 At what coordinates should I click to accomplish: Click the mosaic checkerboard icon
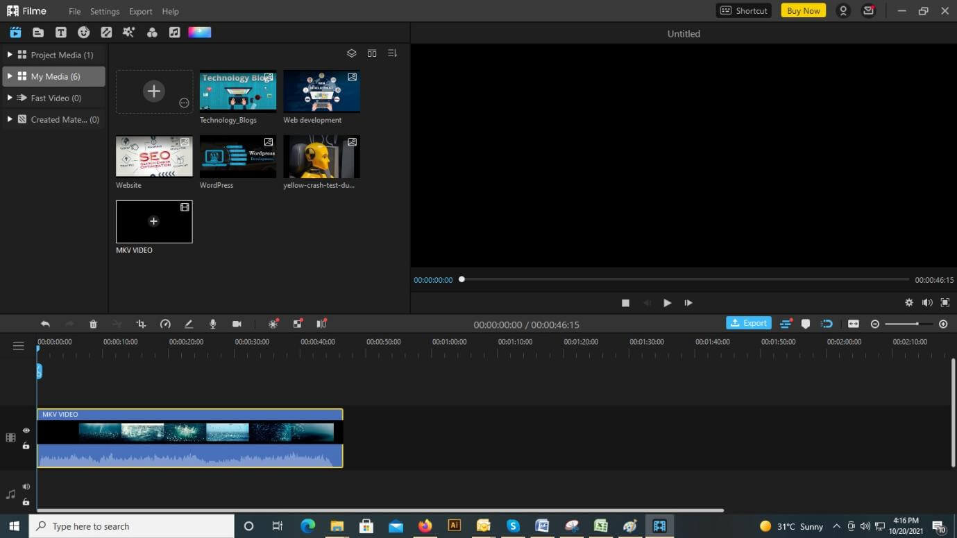point(298,324)
